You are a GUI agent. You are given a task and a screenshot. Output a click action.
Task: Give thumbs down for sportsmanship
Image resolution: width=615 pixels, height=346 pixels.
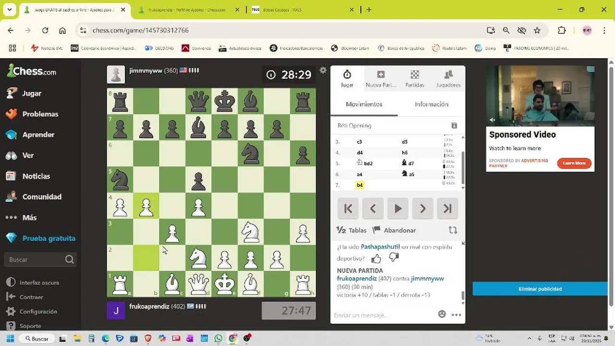pyautogui.click(x=394, y=258)
